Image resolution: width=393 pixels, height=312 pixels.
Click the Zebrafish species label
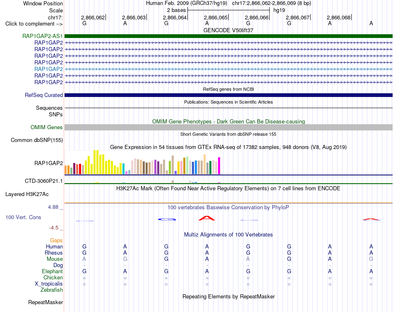coord(52,290)
